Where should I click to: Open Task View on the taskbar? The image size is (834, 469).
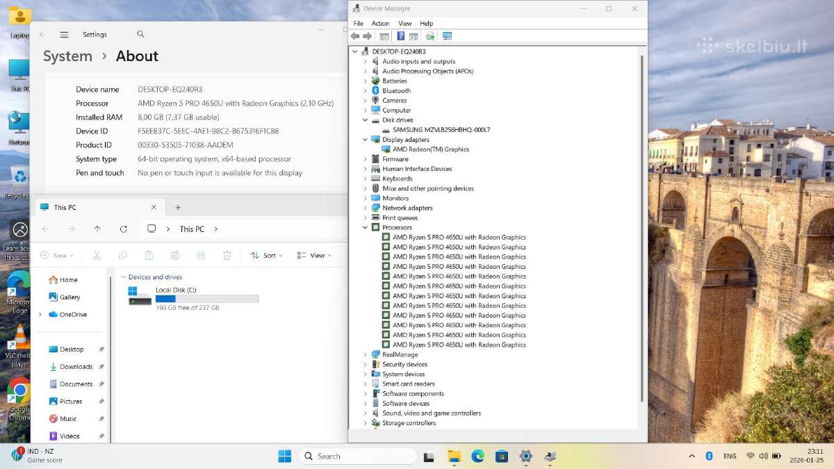click(x=429, y=456)
